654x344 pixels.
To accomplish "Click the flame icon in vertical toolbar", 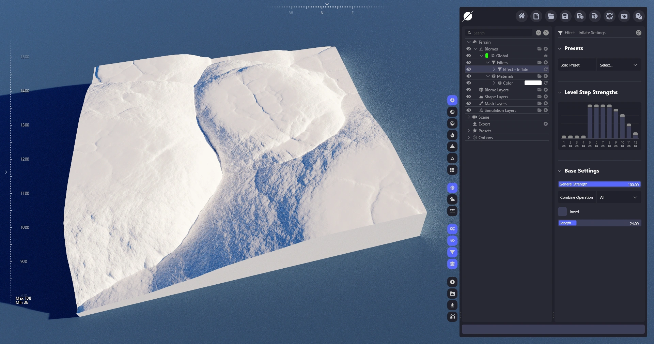I will [x=452, y=135].
